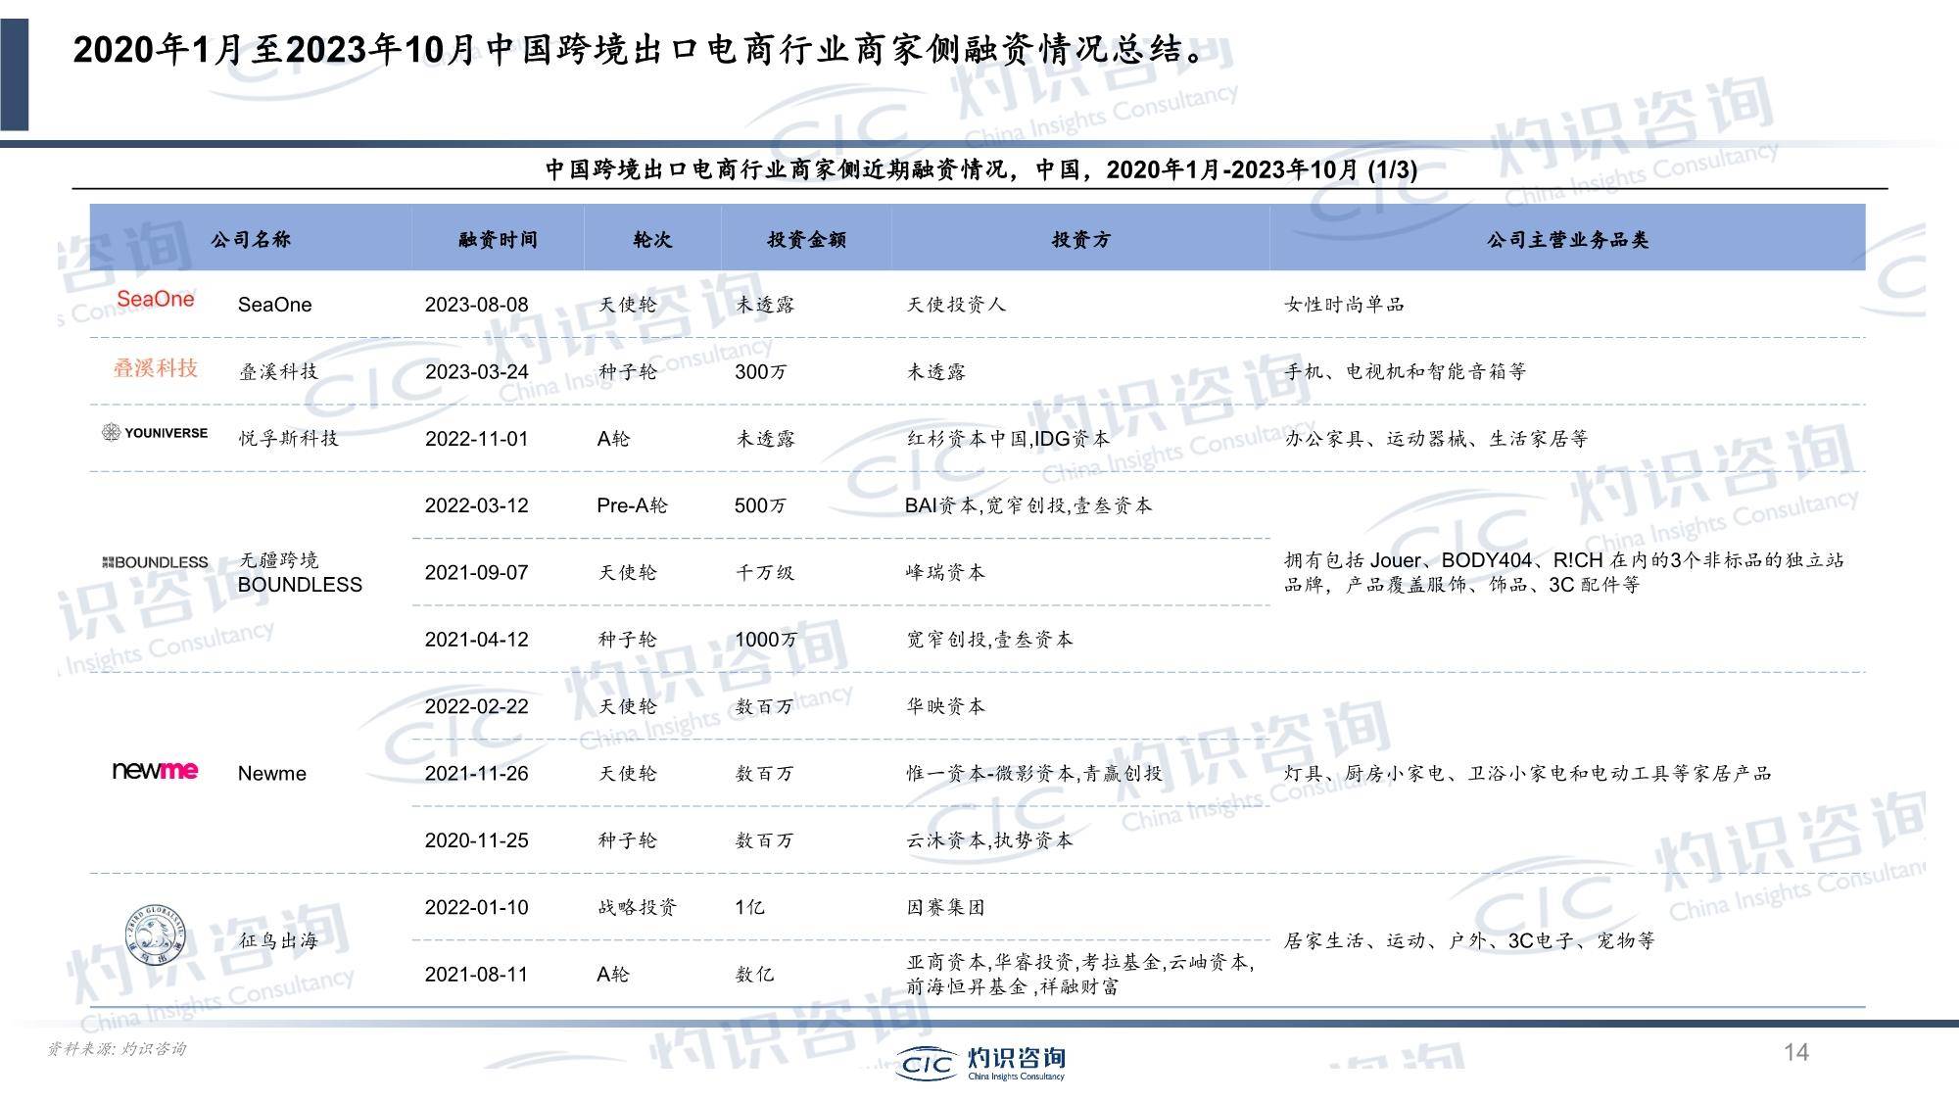The height and width of the screenshot is (1102, 1959).
Task: Select the 华映资本 investor cell
Action: point(945,706)
